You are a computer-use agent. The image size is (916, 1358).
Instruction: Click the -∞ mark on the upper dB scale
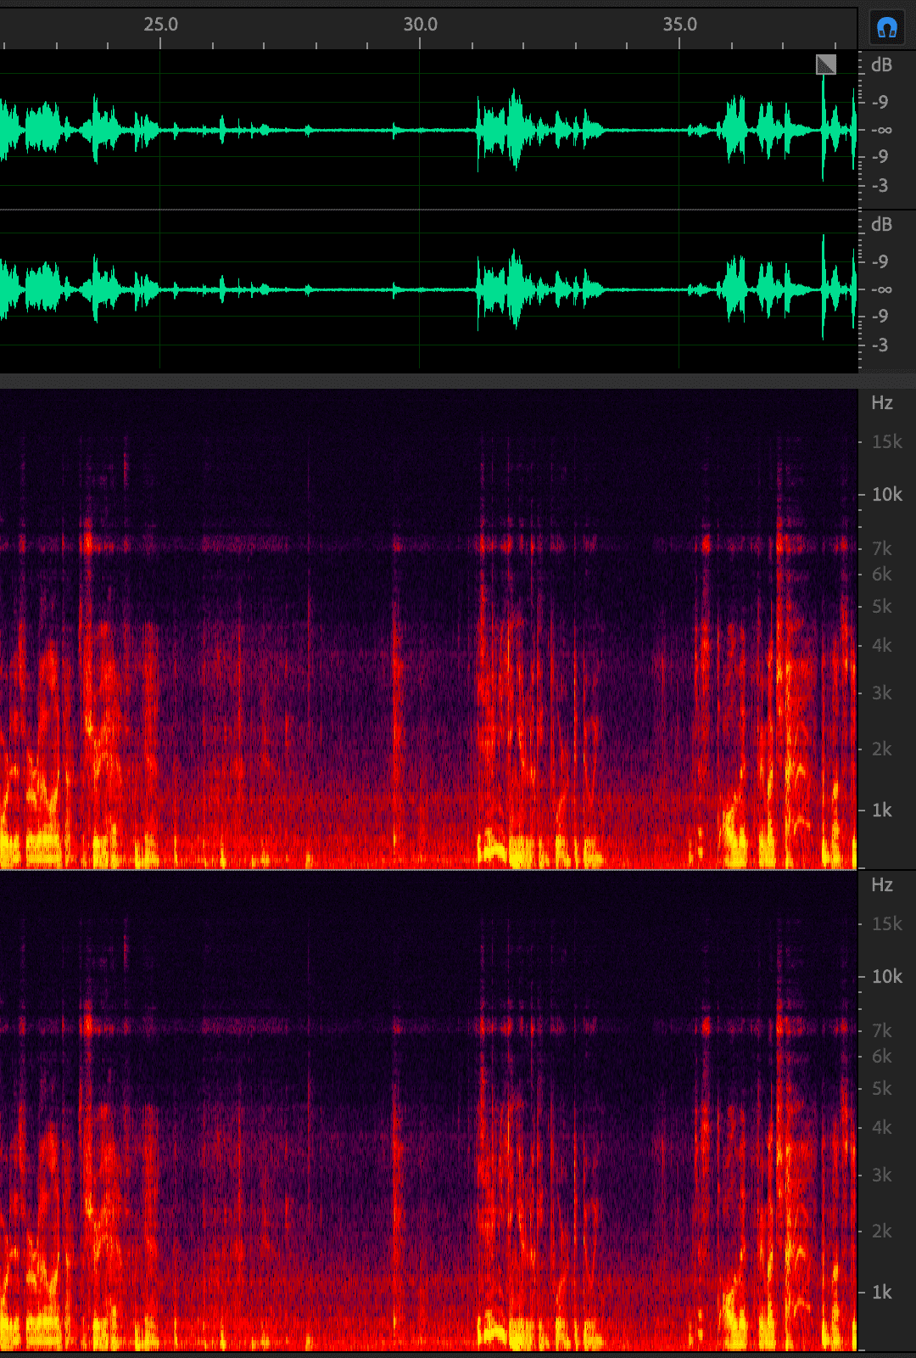coord(881,130)
